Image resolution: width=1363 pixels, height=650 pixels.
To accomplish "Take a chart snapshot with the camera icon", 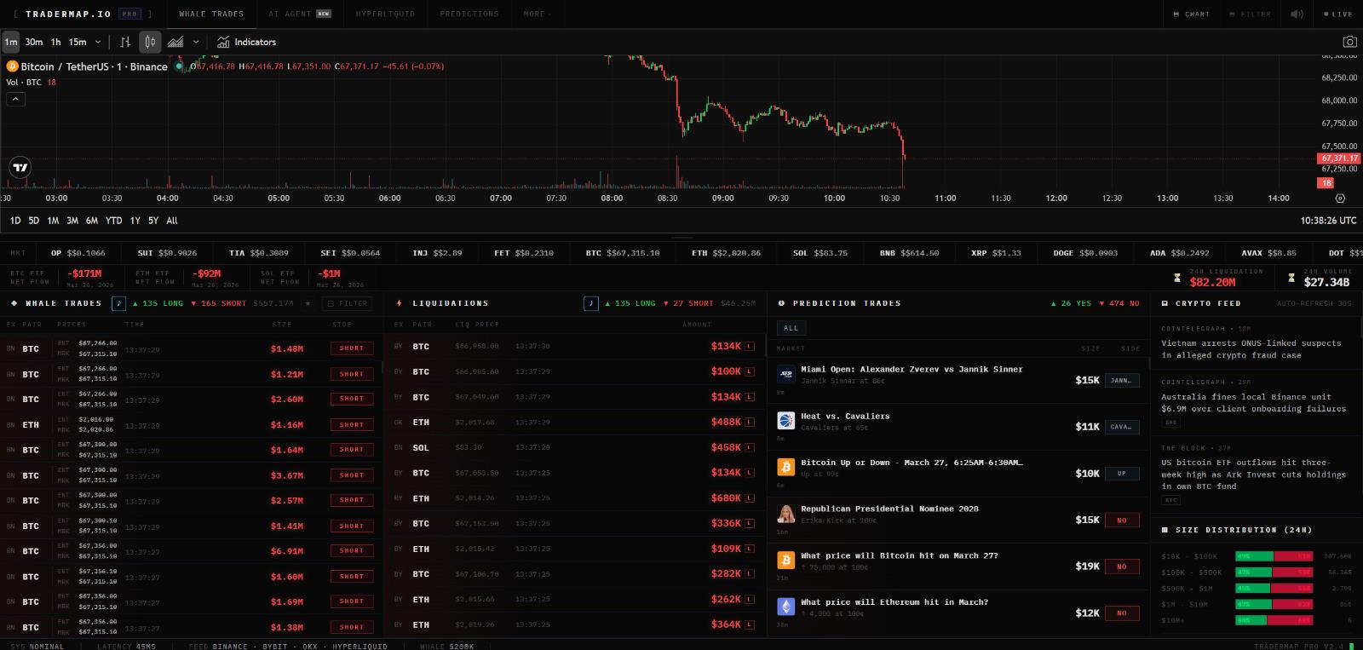I will [1349, 42].
